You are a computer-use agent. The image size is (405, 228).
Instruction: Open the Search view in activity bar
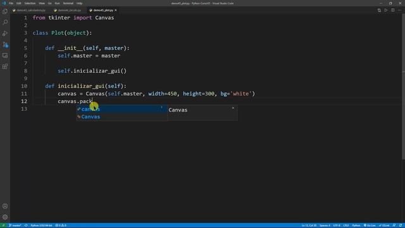(5, 22)
